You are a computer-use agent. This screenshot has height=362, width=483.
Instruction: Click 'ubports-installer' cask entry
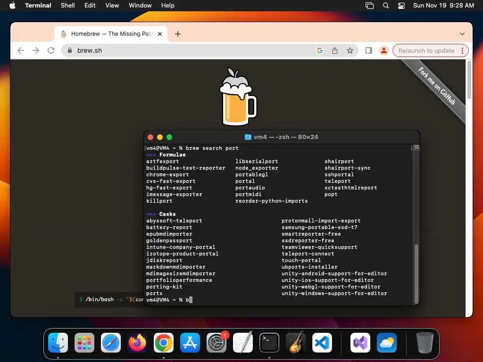pyautogui.click(x=309, y=267)
